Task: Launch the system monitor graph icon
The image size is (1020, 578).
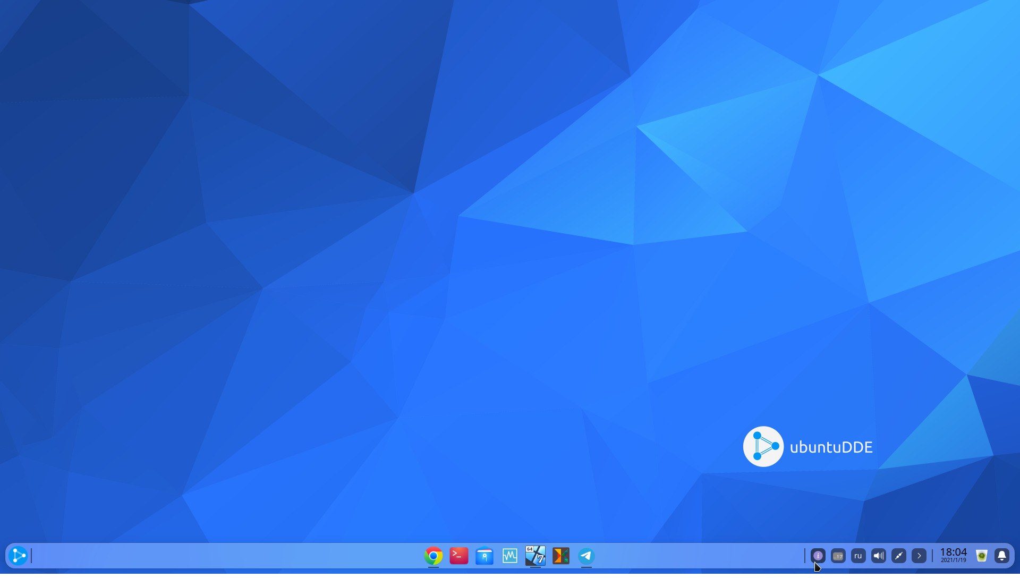Action: pyautogui.click(x=510, y=556)
